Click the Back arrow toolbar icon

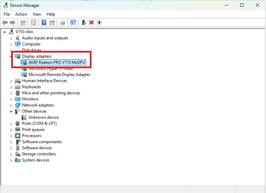coord(5,22)
